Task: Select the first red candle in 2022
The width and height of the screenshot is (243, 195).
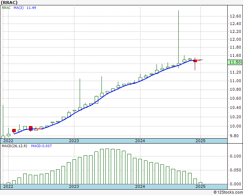Action: click(14, 131)
